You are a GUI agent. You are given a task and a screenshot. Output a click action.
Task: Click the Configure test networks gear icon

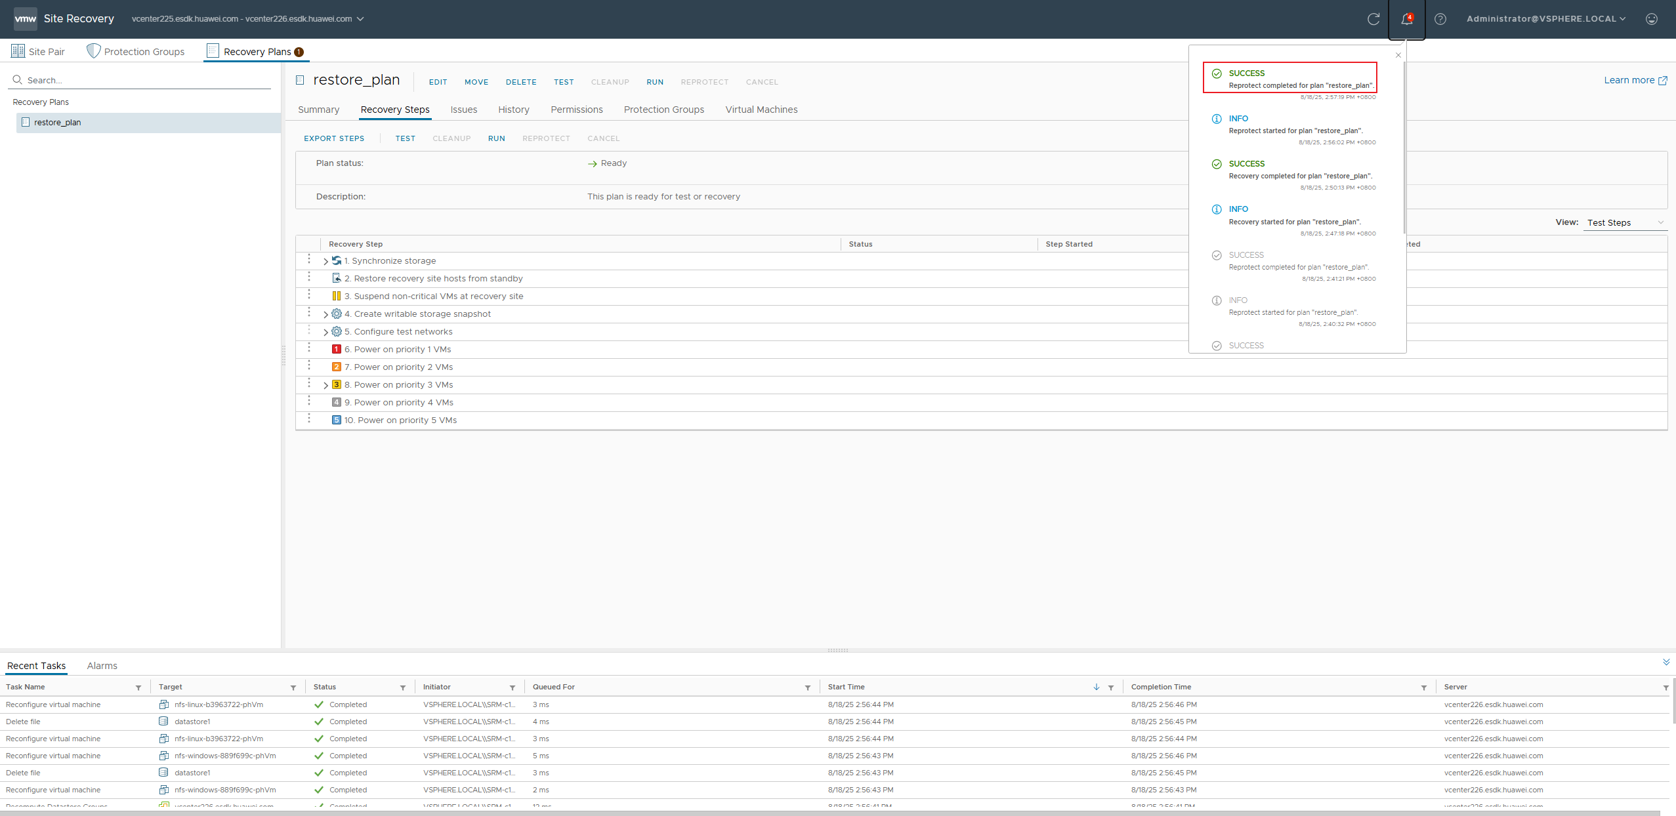337,331
